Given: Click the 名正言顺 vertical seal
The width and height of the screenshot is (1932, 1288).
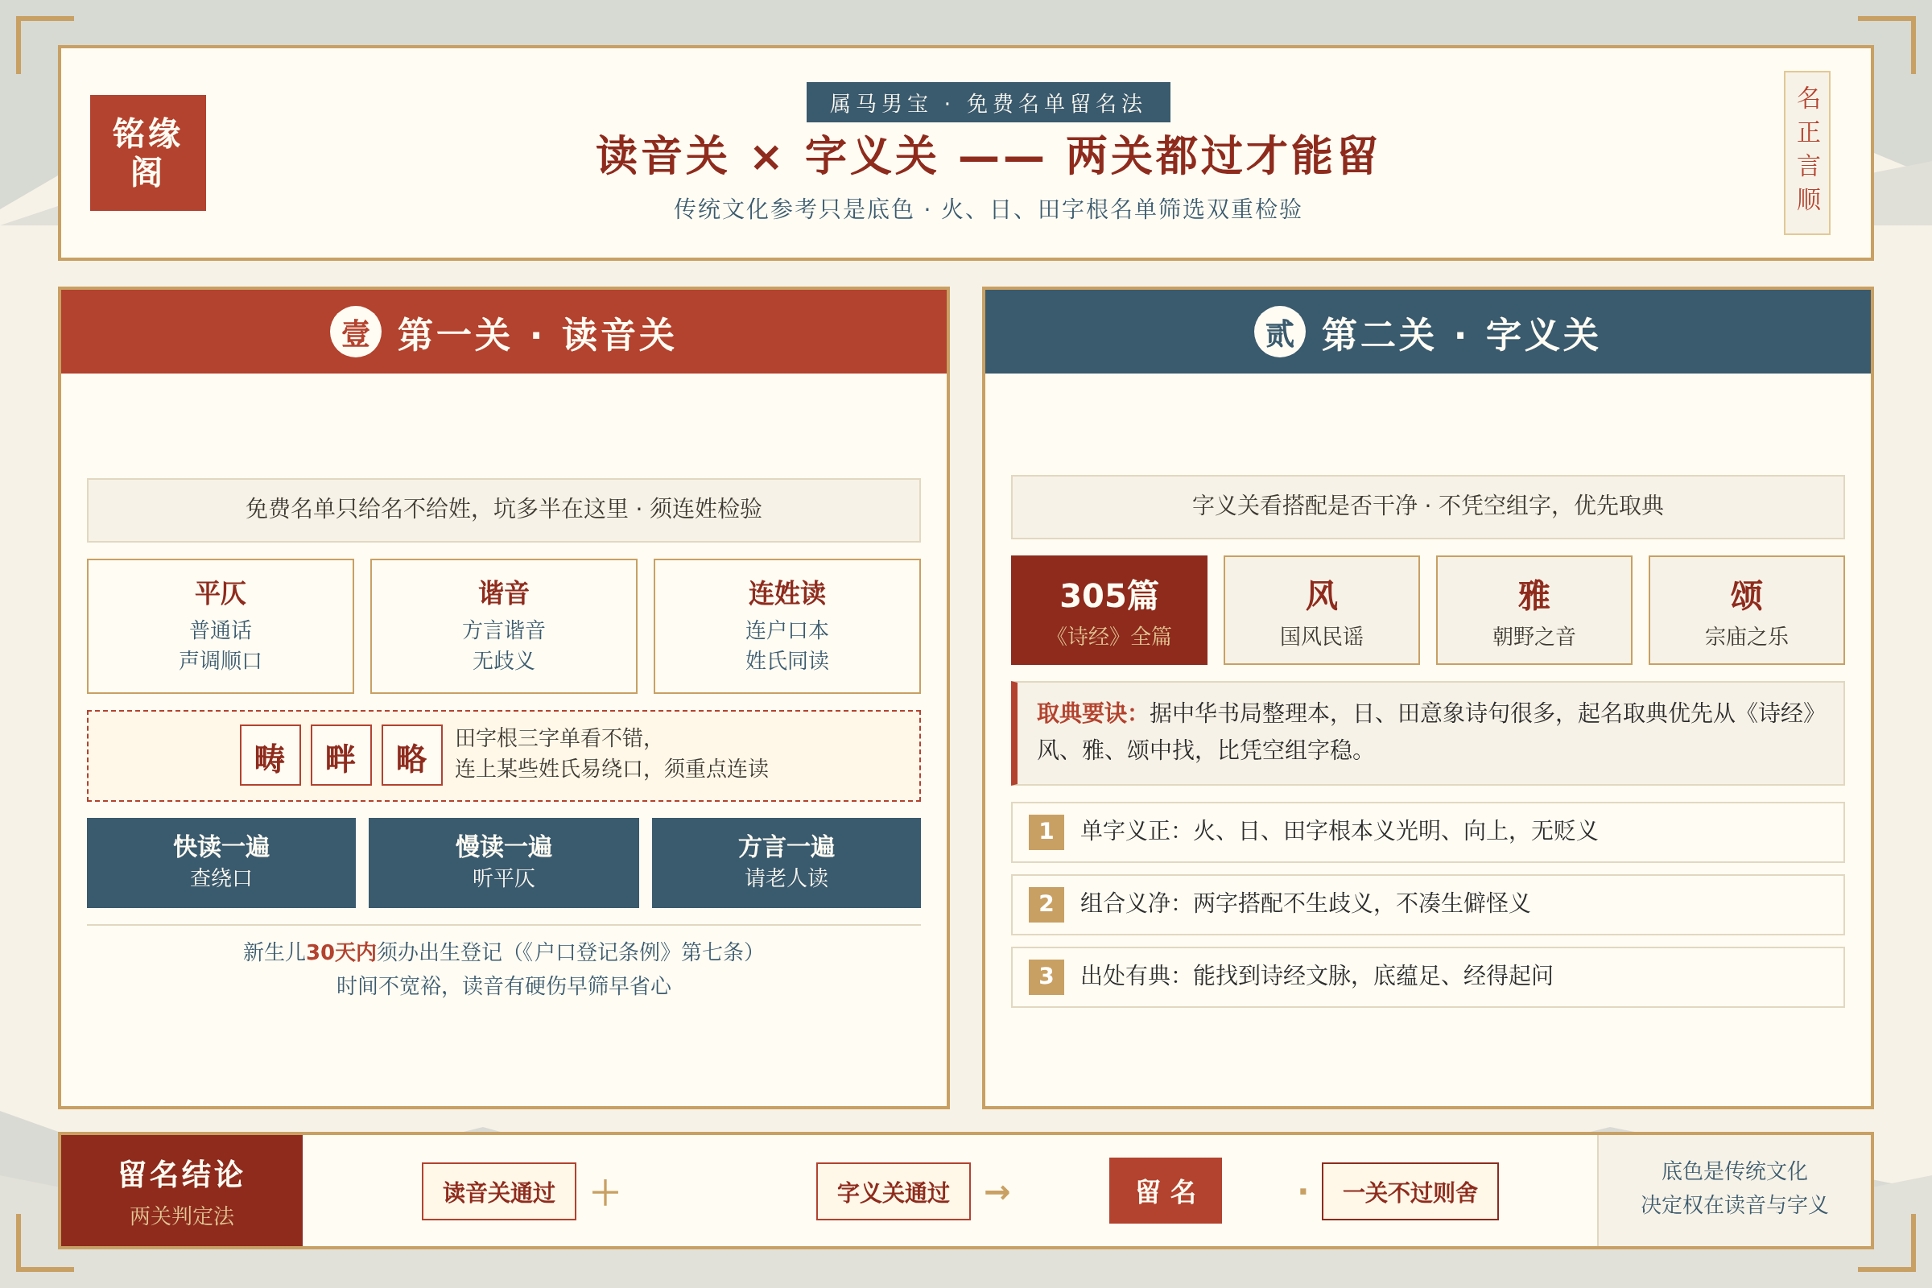Looking at the screenshot, I should tap(1807, 153).
